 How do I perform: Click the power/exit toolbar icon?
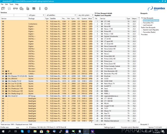tap(46, 8)
